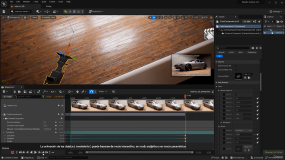The image size is (285, 160).
Task: Maximize the viewport with the corner layout icon
Action: pos(211,17)
